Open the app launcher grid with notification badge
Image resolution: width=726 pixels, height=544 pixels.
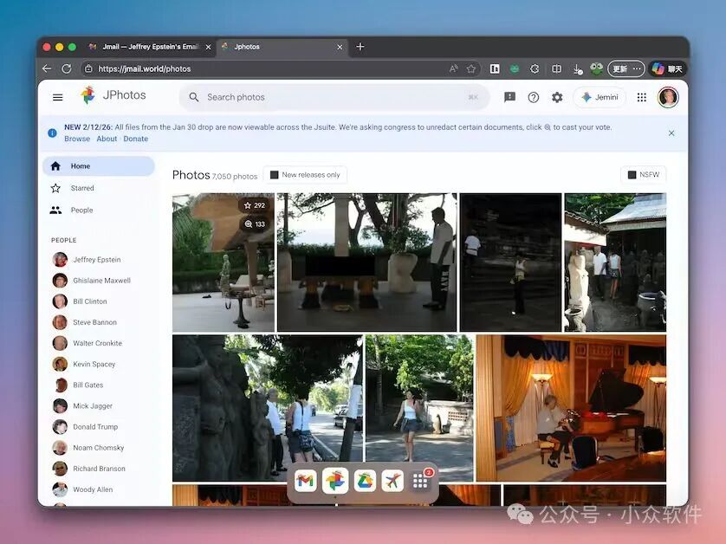point(420,480)
